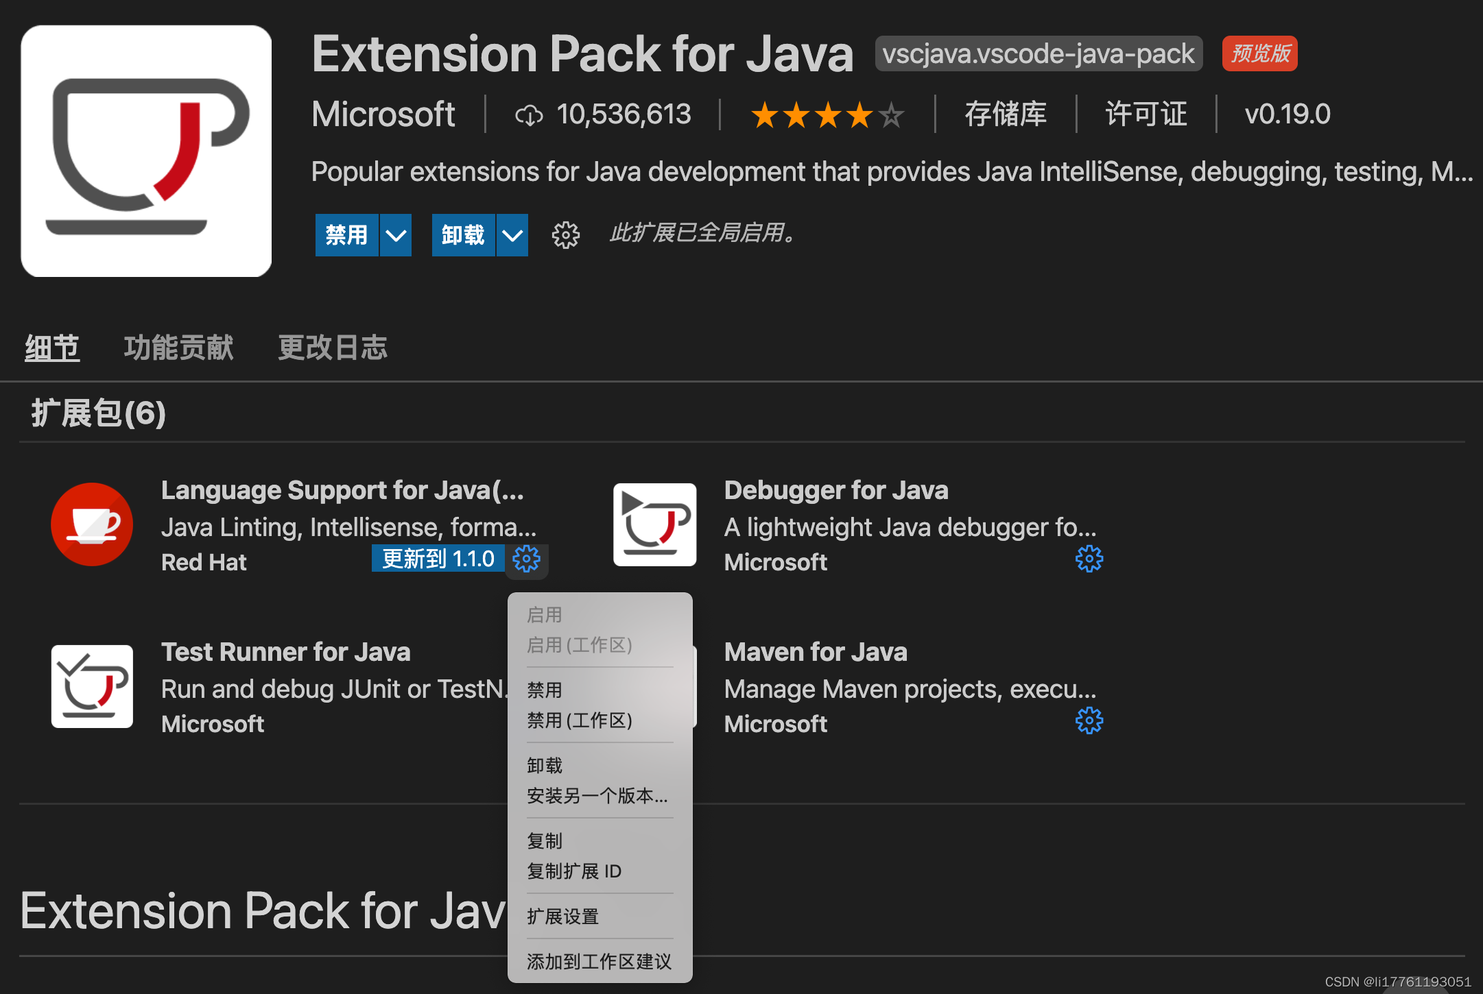Click the Maven for Java manage gear
Screen dimensions: 1483x994
pos(1089,721)
